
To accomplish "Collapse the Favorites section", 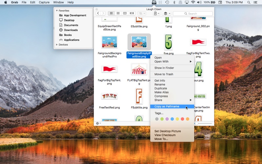I will click(x=57, y=10).
